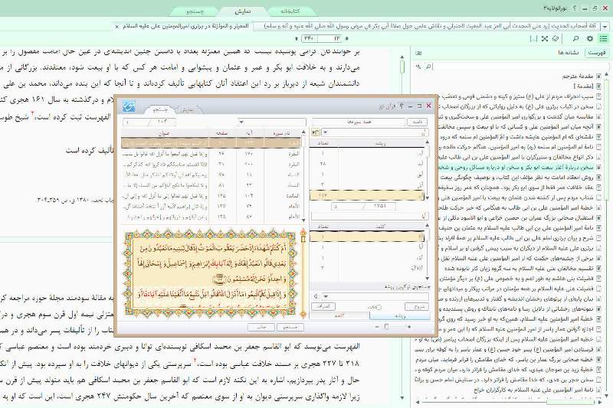Switch to the کتابخانه tab
Screen dimensions: 613x408
[x=290, y=11]
